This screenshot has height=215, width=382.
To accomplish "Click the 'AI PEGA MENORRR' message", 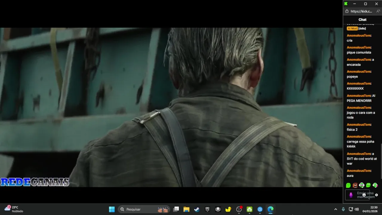I will coord(361,98).
